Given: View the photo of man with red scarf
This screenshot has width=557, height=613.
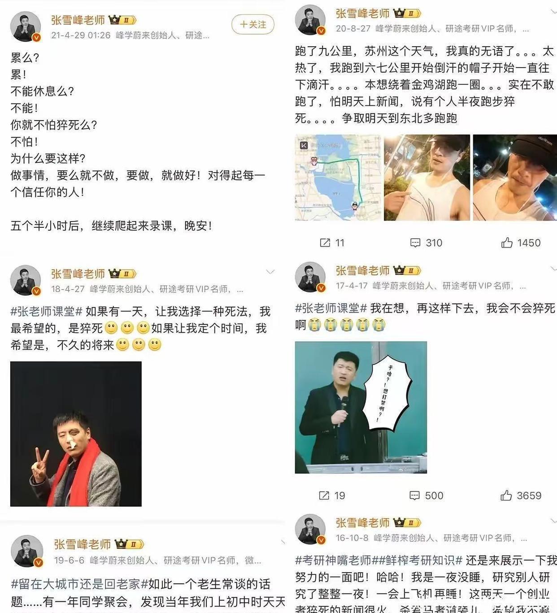Looking at the screenshot, I should click(76, 434).
